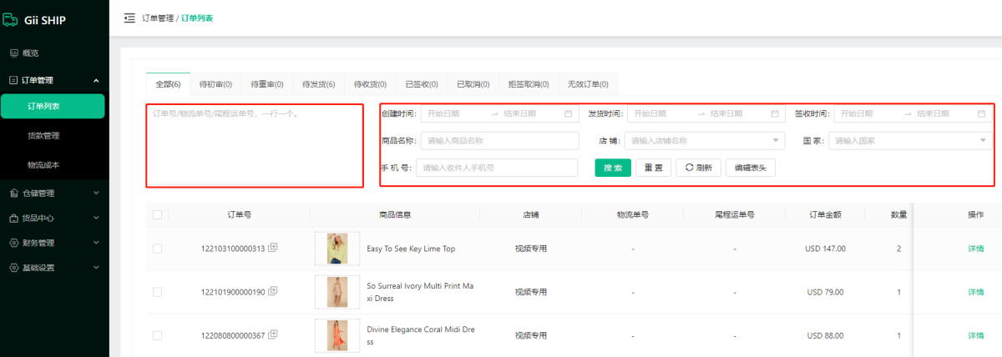Viewport: 1002px width, 357px height.
Task: Click the 商品名称 input field
Action: pyautogui.click(x=498, y=141)
